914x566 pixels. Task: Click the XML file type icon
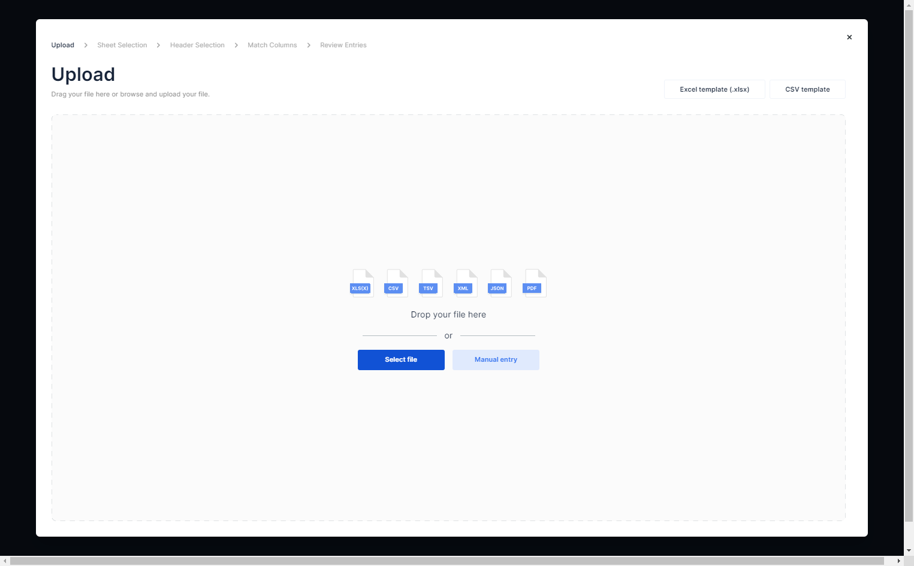click(466, 283)
